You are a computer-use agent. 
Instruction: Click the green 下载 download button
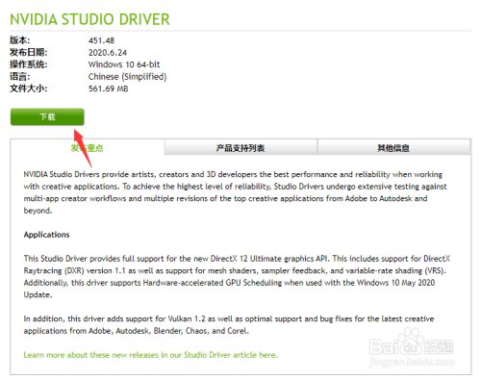(x=47, y=116)
